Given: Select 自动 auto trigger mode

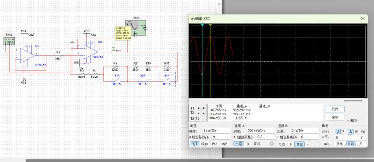Looking at the screenshot, I should pos(351,144).
